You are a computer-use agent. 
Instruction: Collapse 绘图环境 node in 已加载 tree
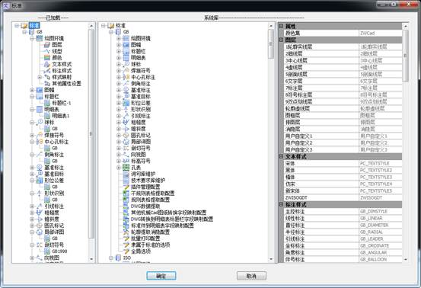32,38
